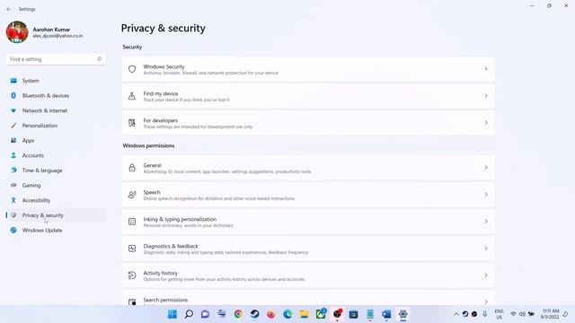The image size is (575, 323).
Task: Click the Activity history clock icon
Action: click(x=132, y=275)
